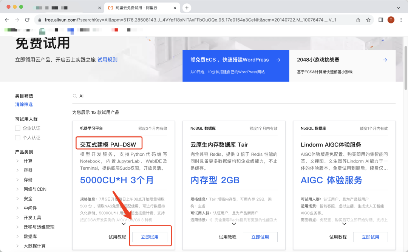Click the browser back navigation arrow
The height and width of the screenshot is (252, 408).
[x=7, y=20]
